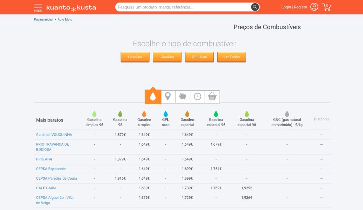Click the 1,754€ price in CEPSA Esposende row

click(216, 169)
